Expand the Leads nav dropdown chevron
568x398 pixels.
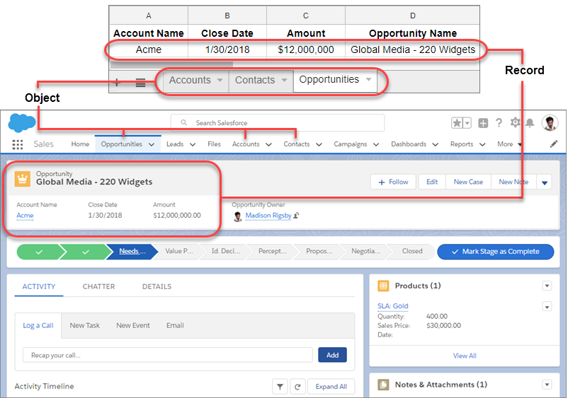tap(193, 144)
